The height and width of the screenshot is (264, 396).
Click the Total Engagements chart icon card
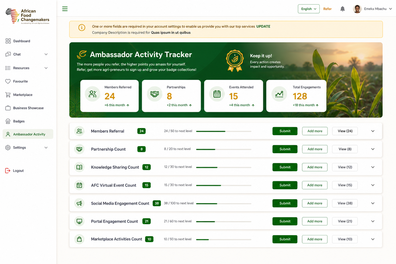pyautogui.click(x=279, y=94)
